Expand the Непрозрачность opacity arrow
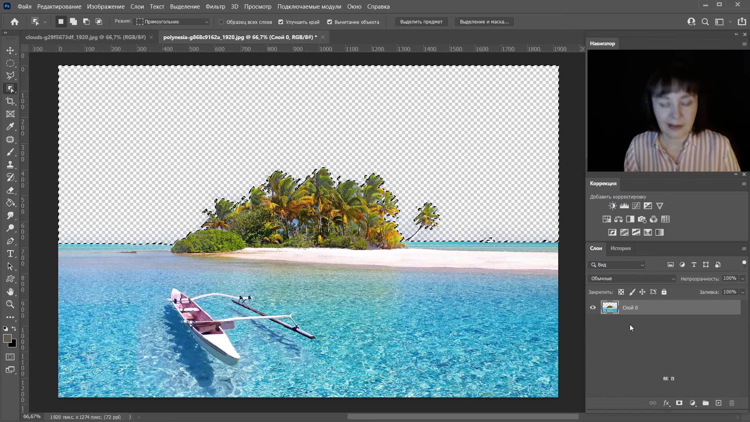This screenshot has height=422, width=750. (x=742, y=279)
